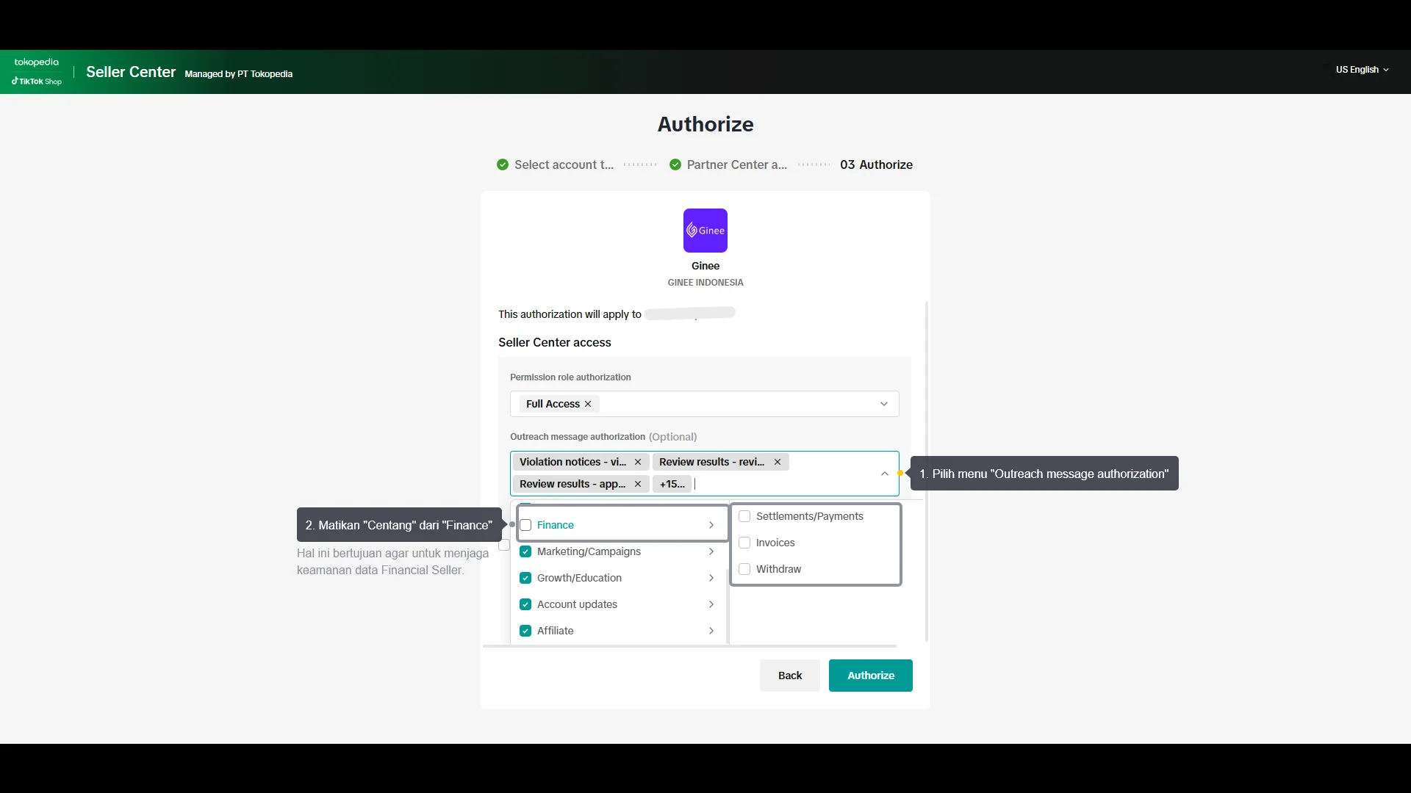Click the Select account step checkmark
The height and width of the screenshot is (793, 1411).
pos(503,164)
